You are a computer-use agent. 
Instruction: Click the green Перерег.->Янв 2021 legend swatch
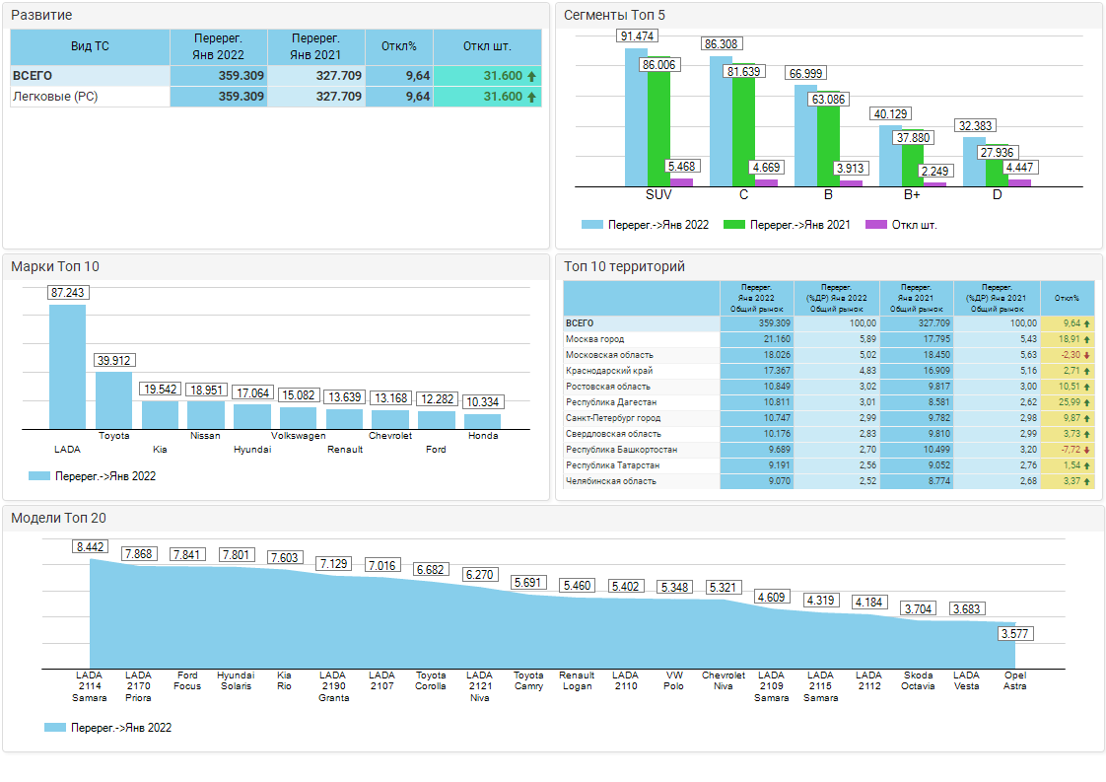tap(733, 225)
